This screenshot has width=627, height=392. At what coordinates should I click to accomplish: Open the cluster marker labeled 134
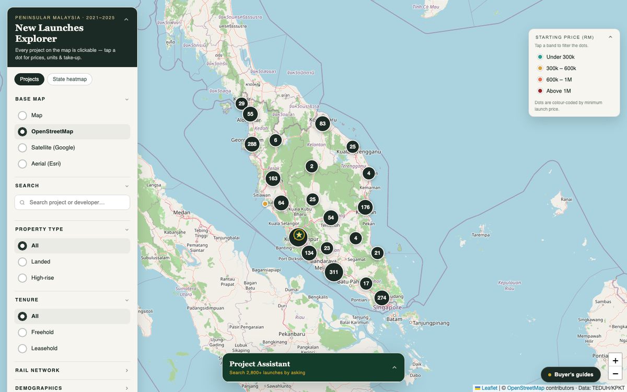(309, 253)
